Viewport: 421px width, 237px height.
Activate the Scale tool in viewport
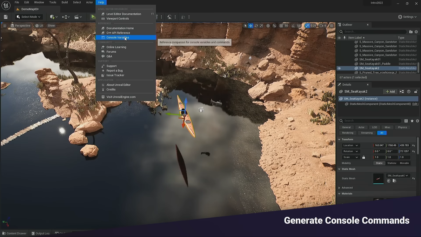point(261,26)
